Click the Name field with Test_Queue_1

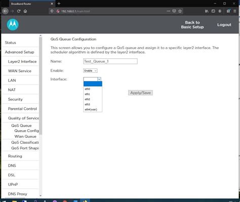pos(110,61)
